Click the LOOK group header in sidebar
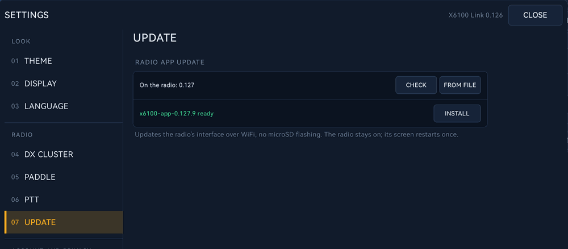 pos(21,42)
